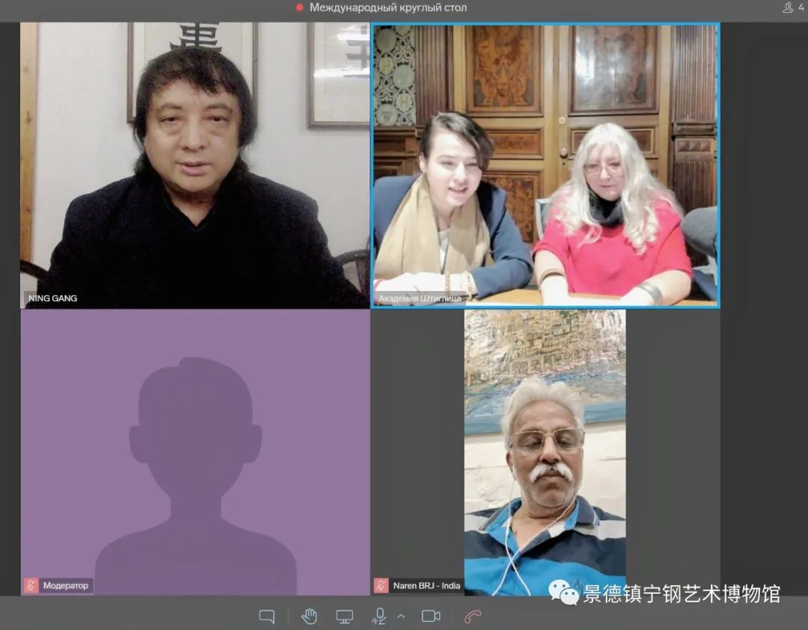
Task: Open participants list showing 4 attendees
Action: [792, 7]
